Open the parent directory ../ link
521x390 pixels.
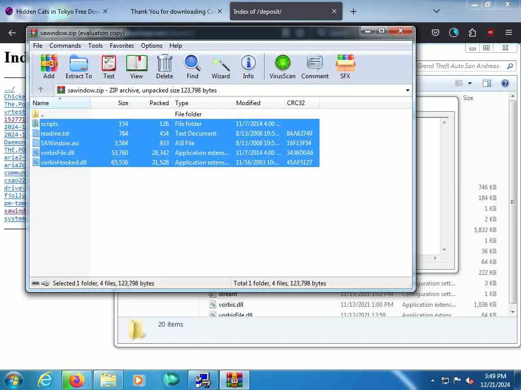9,89
